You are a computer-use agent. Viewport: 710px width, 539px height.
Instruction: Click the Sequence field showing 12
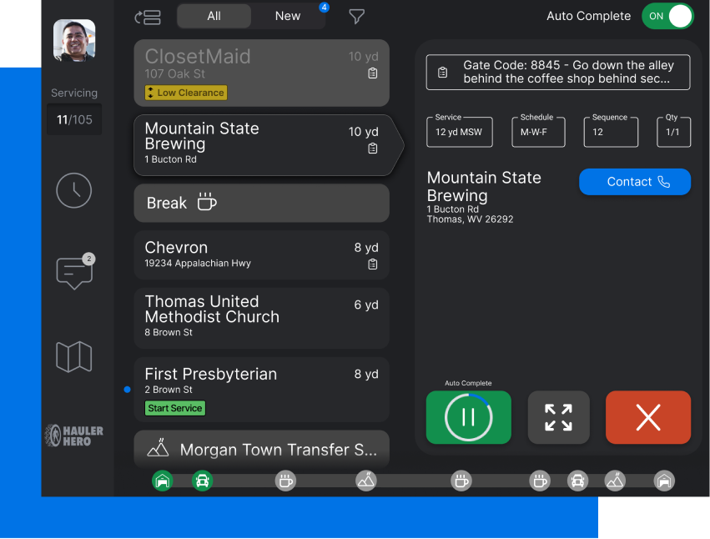coord(611,131)
